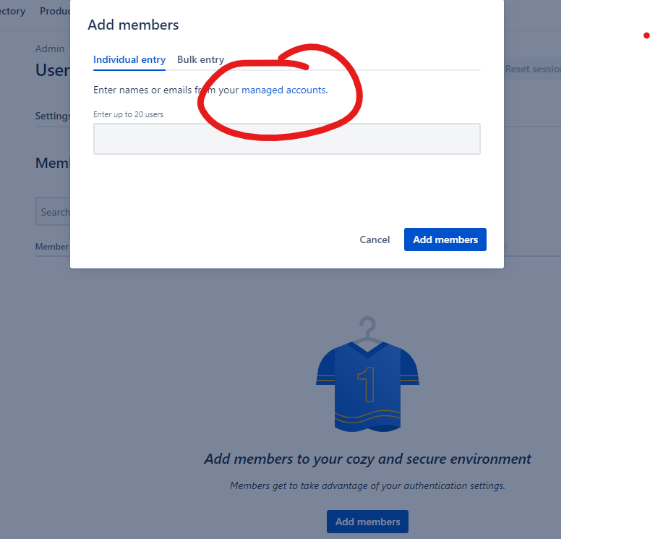Confirm with the dialog's Add members button
This screenshot has width=650, height=539.
click(445, 239)
